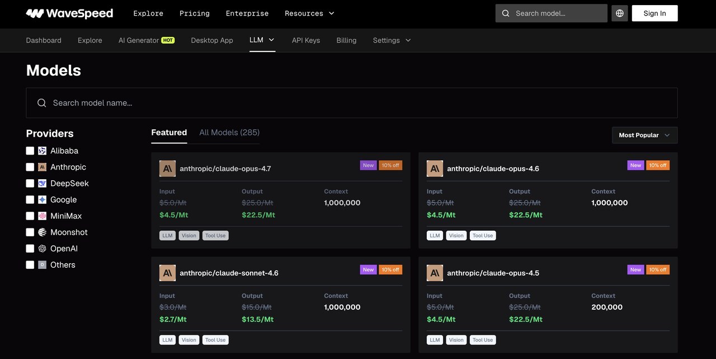Click the 10% off badge on the claude-opus-4.6 card

pyautogui.click(x=658, y=165)
